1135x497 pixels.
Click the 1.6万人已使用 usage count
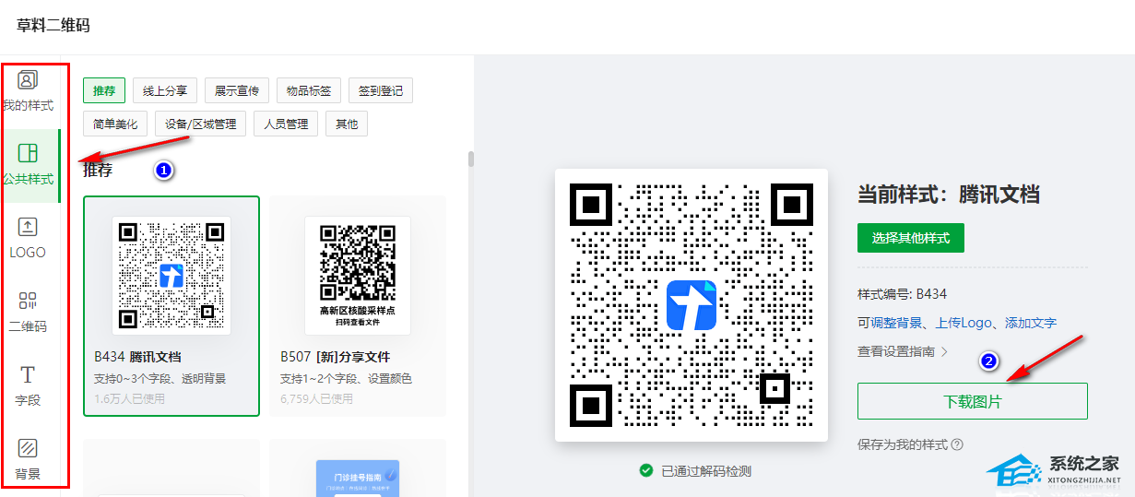point(129,399)
